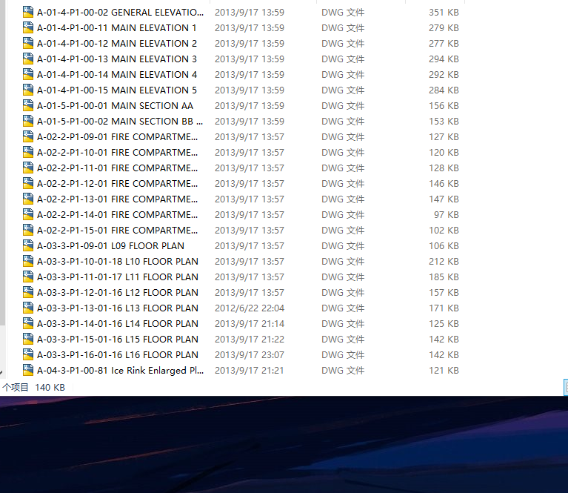Click the 2013/9/17 23:07 date cell
This screenshot has width=568, height=493.
250,355
